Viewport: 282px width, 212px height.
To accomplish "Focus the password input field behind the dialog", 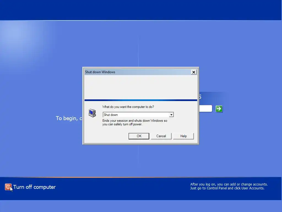I will (205, 108).
